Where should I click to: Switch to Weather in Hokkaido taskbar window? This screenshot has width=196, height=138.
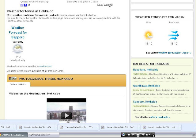coord(13,135)
